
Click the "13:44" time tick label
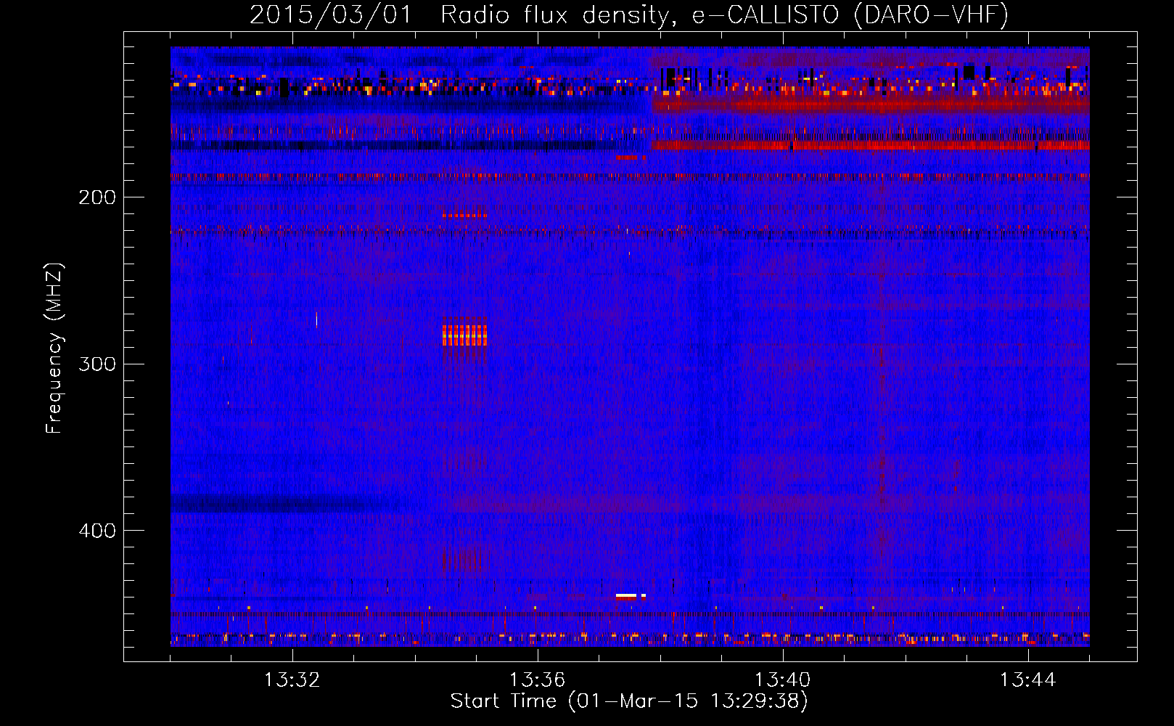click(1027, 680)
